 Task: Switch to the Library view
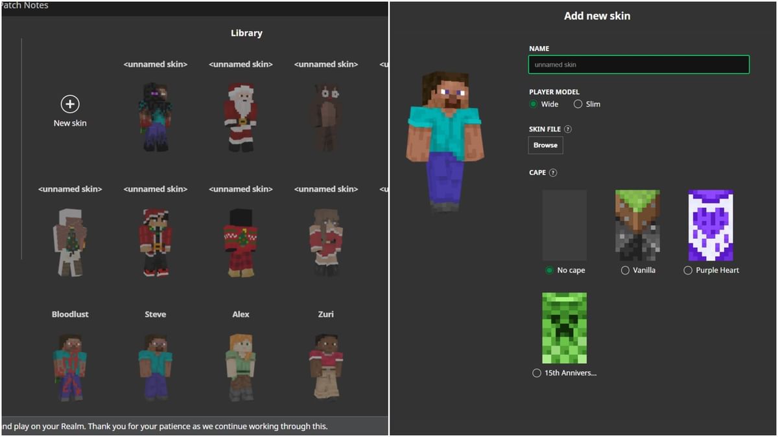click(x=246, y=32)
